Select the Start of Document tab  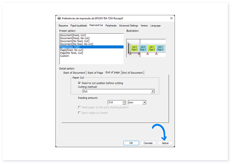(74, 73)
